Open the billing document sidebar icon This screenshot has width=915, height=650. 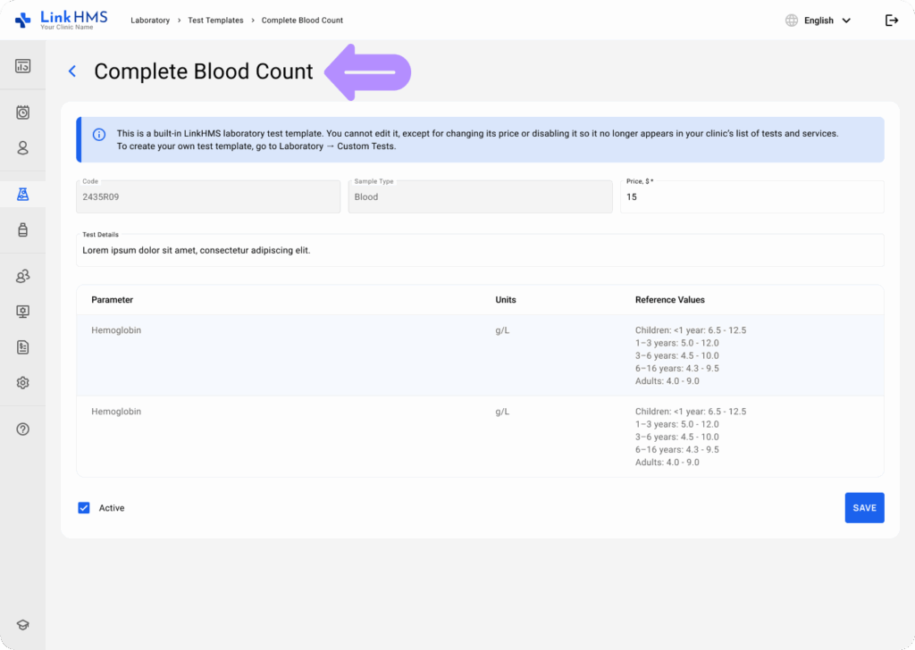coord(22,347)
